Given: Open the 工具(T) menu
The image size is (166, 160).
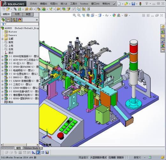Looking at the screenshot, I should tap(73, 4).
